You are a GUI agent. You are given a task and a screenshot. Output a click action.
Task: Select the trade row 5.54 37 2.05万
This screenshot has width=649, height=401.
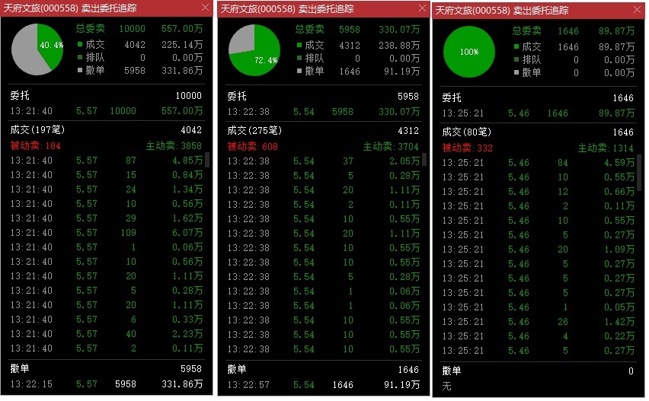click(324, 161)
